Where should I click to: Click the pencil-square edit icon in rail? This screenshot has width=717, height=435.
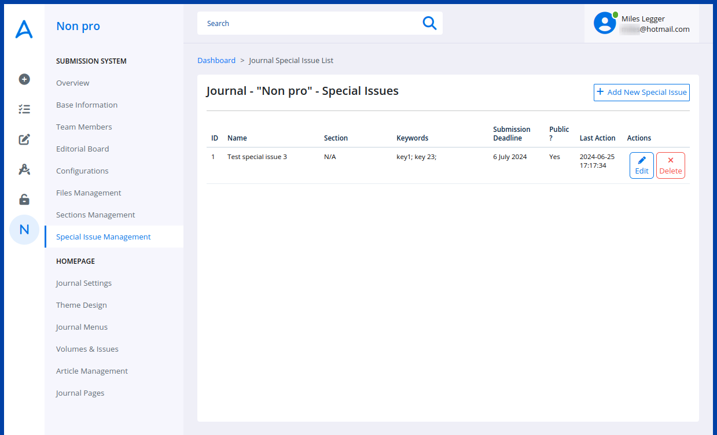click(24, 139)
